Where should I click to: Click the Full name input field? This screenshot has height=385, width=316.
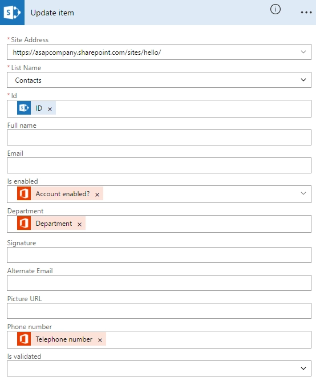159,137
